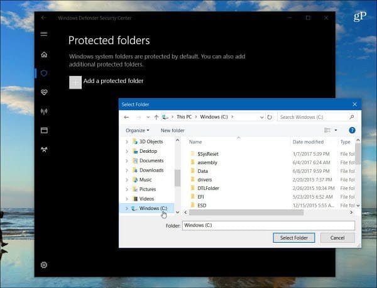Image resolution: width=377 pixels, height=288 pixels.
Task: Sort by Type column header
Action: [346, 142]
